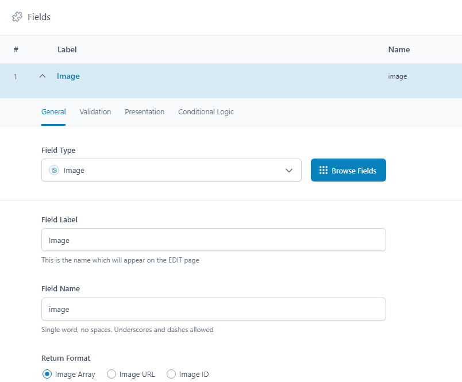
Task: Click the grid icon on Browse Fields
Action: pos(323,170)
